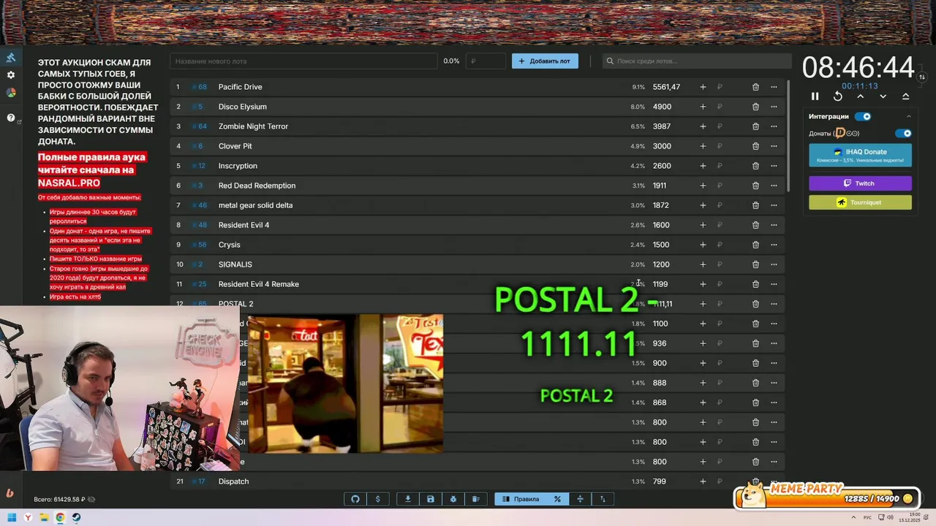Click the Disco Elysium amount 4900
Viewport: 936px width, 526px height.
[662, 107]
